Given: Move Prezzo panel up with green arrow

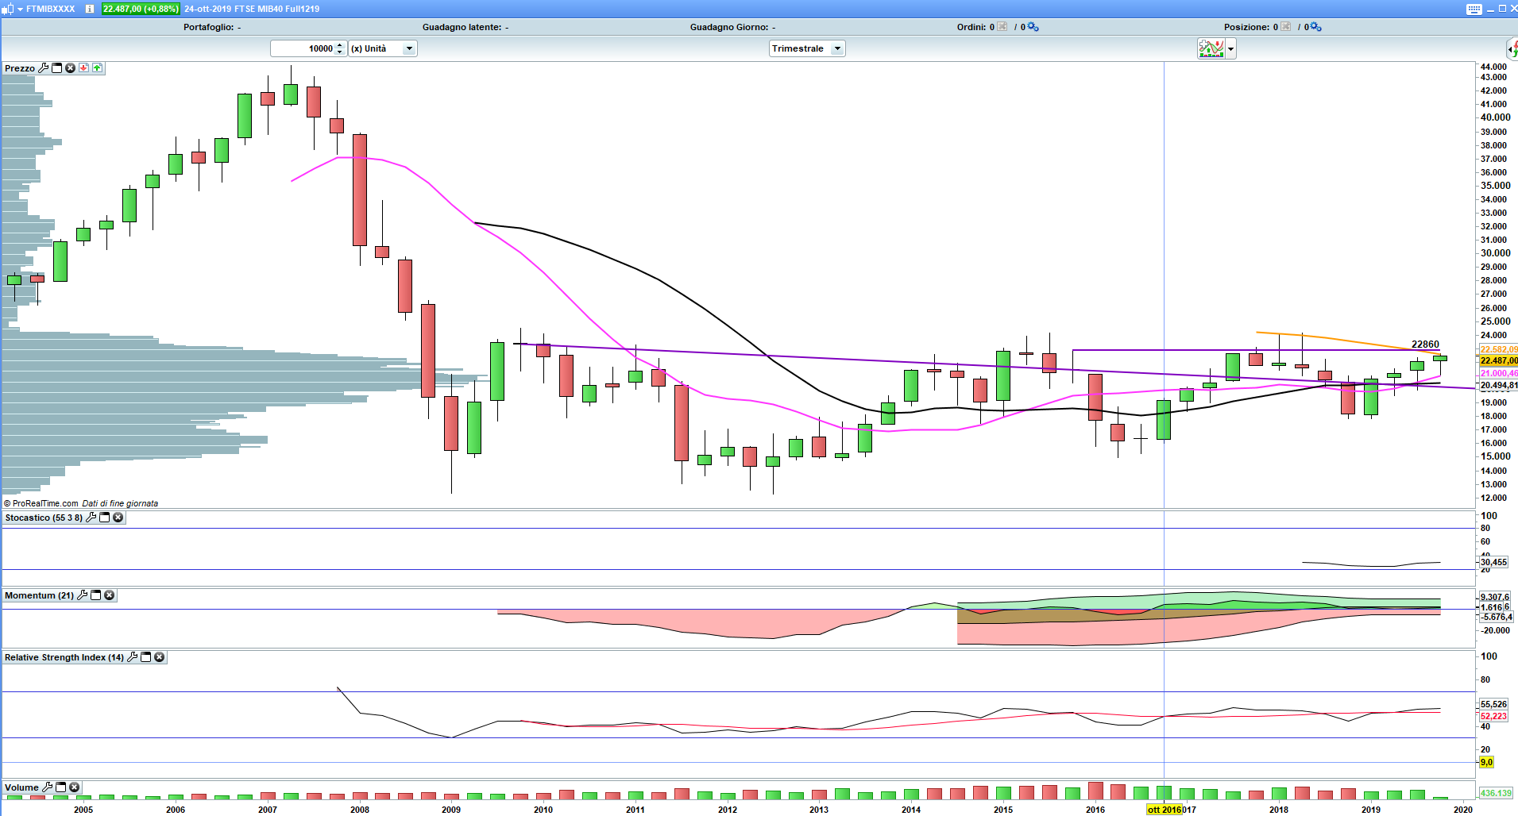Looking at the screenshot, I should coord(97,68).
